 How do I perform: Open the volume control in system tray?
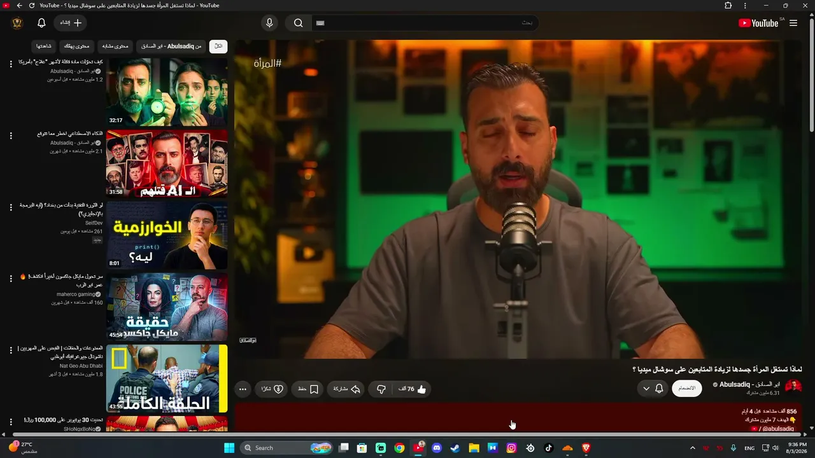(x=776, y=448)
